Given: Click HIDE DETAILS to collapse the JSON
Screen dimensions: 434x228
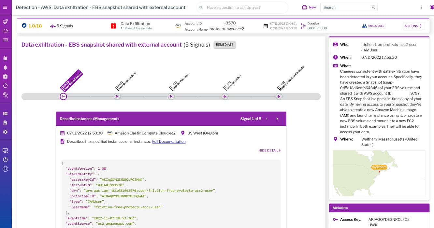Looking at the screenshot, I should (x=269, y=150).
